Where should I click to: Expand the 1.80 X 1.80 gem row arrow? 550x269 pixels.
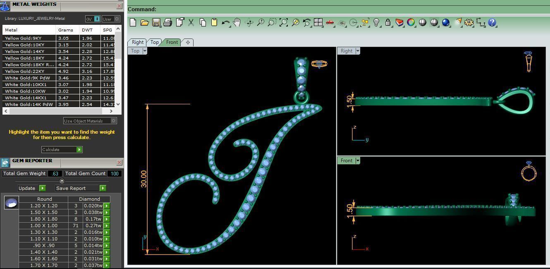pos(107,219)
